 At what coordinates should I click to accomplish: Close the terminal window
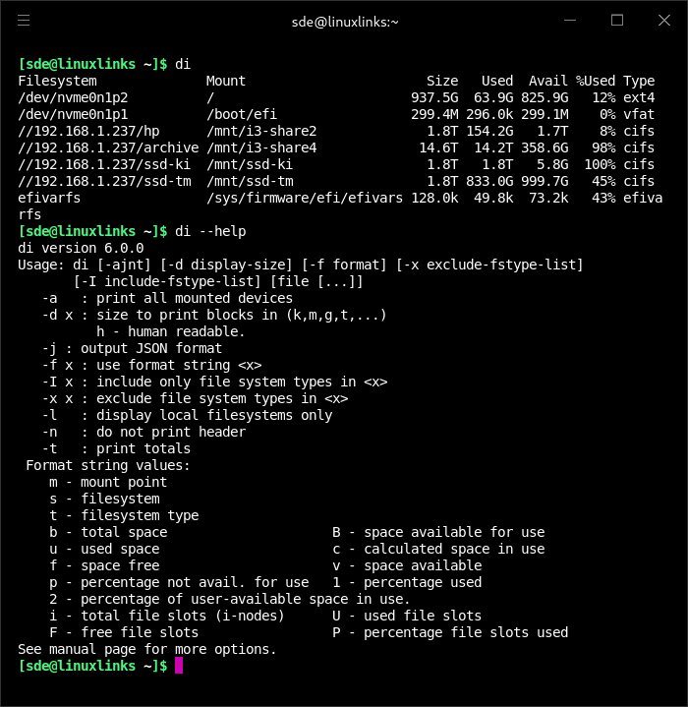662,20
